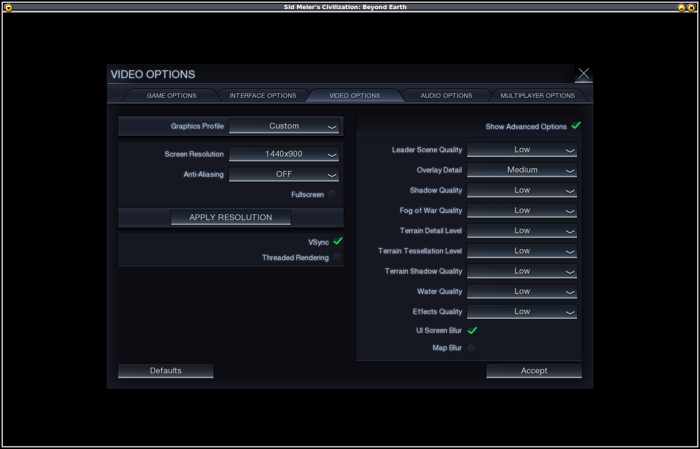Click the Apply Resolution button
Screen dimensions: 700x449
point(230,217)
